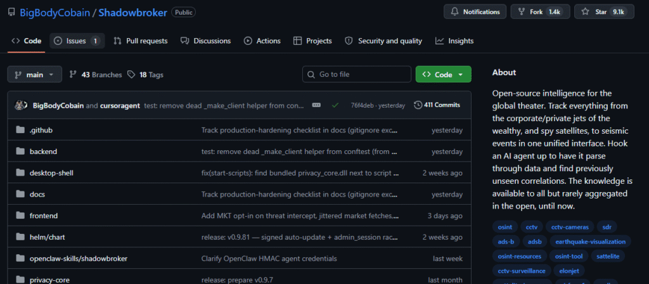Viewport: 649px width, 284px height.
Task: Open the green Code dropdown button
Action: [443, 75]
